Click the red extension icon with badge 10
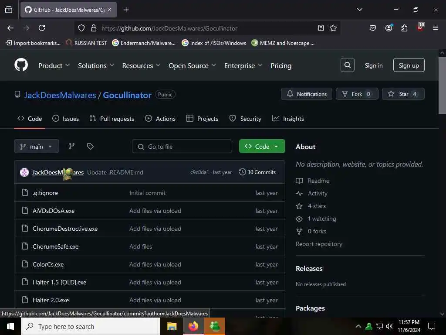Screen dimensions: 446x335 pos(420,27)
